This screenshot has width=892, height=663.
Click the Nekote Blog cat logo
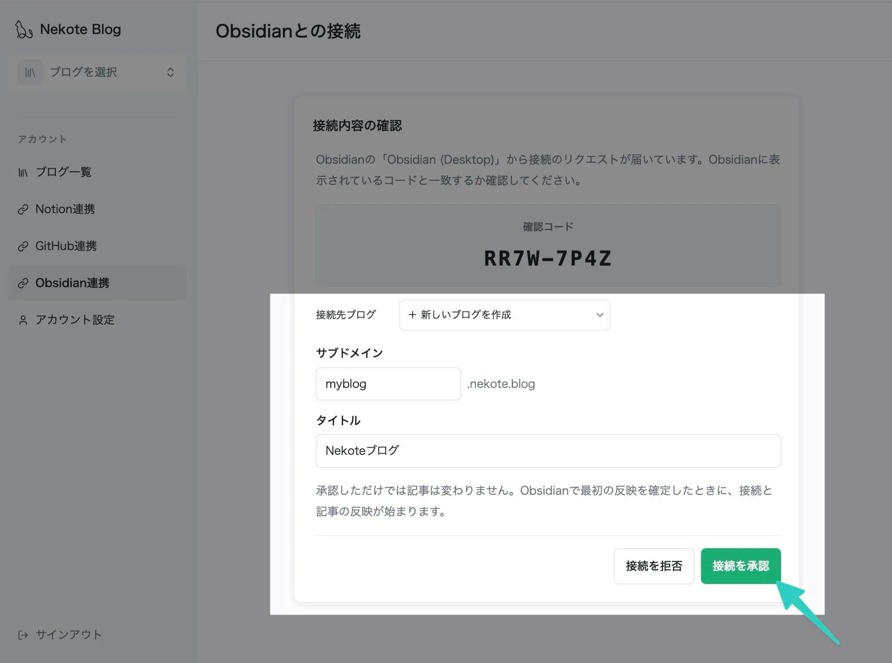[23, 29]
